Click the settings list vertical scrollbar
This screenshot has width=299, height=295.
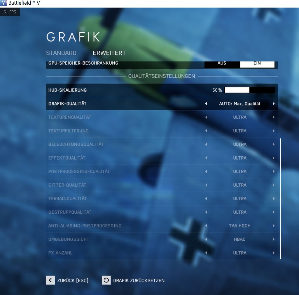(x=281, y=199)
